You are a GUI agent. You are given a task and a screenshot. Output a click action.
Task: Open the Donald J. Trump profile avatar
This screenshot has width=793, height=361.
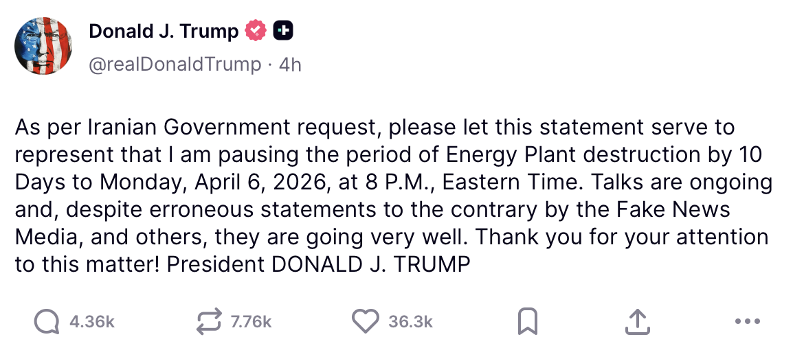tap(43, 46)
